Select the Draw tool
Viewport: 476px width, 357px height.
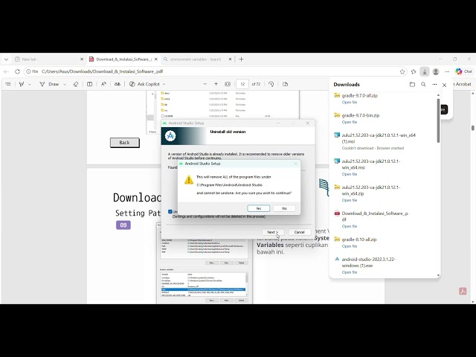coord(50,84)
